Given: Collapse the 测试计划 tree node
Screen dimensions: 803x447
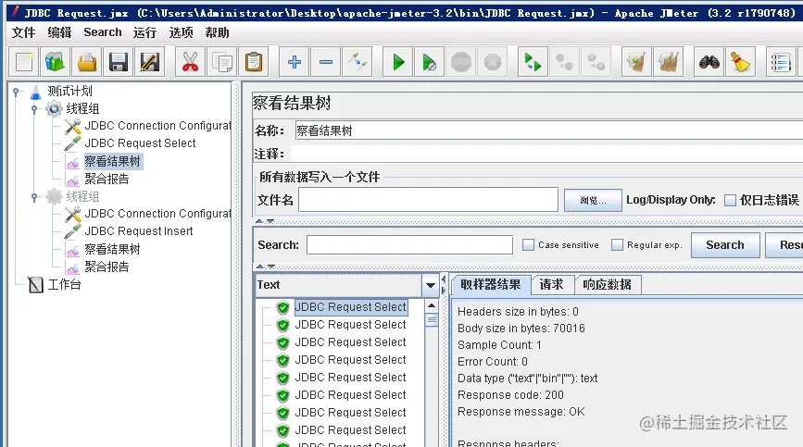Looking at the screenshot, I should point(17,92).
